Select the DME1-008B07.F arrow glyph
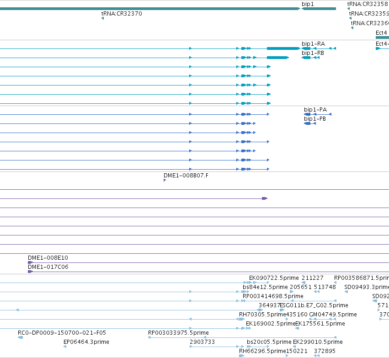This screenshot has width=389, height=358. click(165, 180)
